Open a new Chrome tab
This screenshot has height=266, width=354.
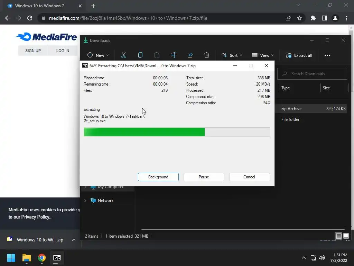point(93,6)
